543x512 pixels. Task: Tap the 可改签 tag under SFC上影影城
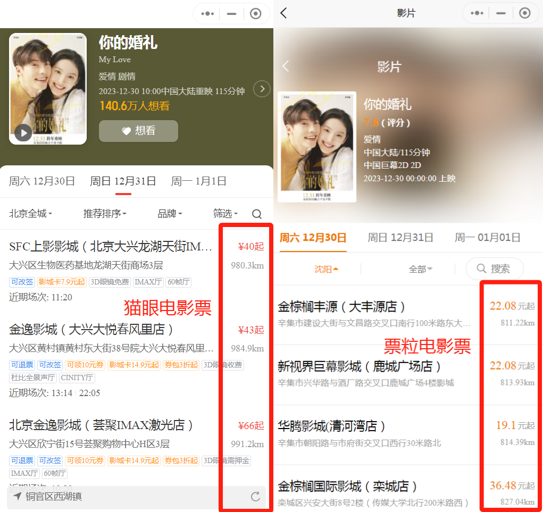[x=22, y=282]
